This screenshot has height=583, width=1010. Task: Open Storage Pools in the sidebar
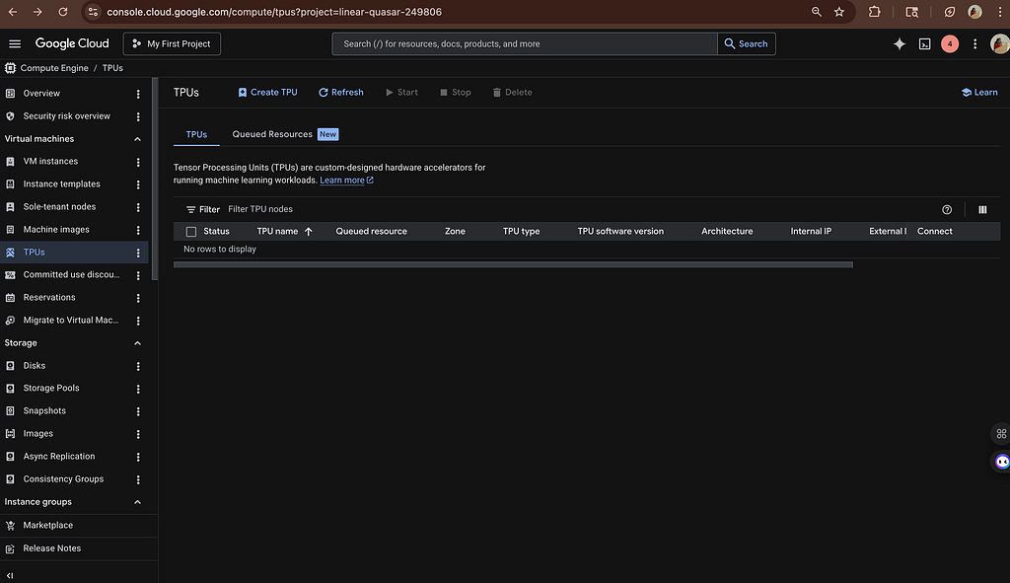click(51, 389)
